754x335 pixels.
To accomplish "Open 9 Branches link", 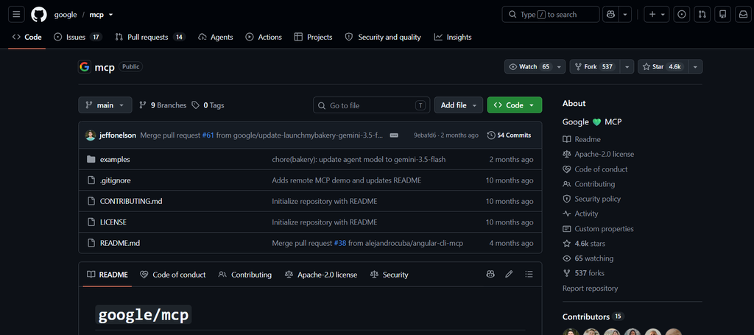I will click(x=163, y=105).
